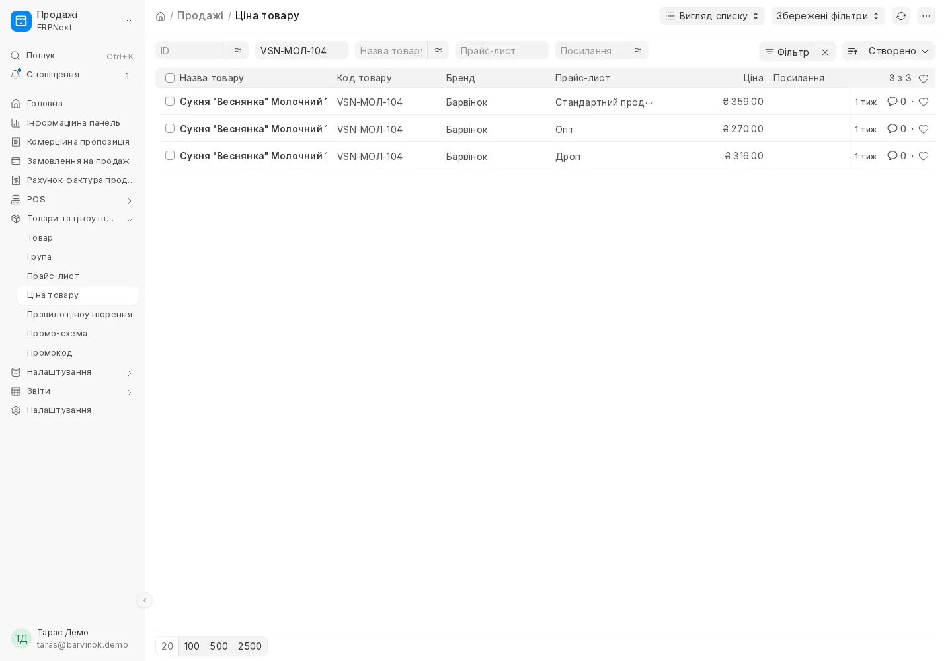Check the Опт row checkbox

170,128
